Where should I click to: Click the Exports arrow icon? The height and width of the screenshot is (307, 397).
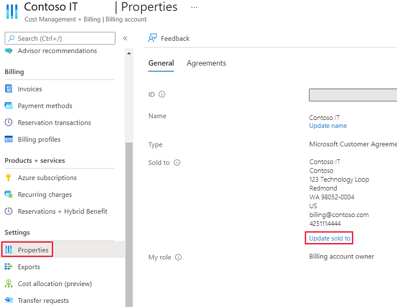coord(8,266)
